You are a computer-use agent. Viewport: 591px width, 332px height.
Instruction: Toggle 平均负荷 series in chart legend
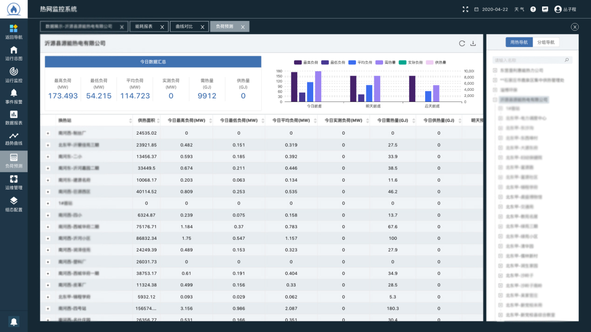pos(360,62)
